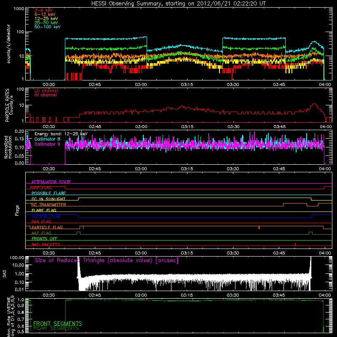
Task: Click the particle rate peak near 03:57
Action: click(314, 104)
